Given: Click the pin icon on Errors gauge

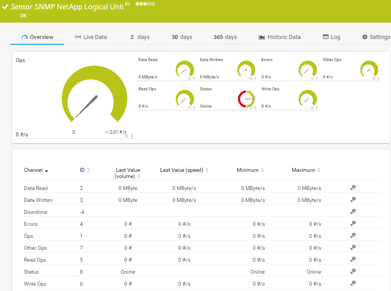Looking at the screenshot, I should 316,78.
